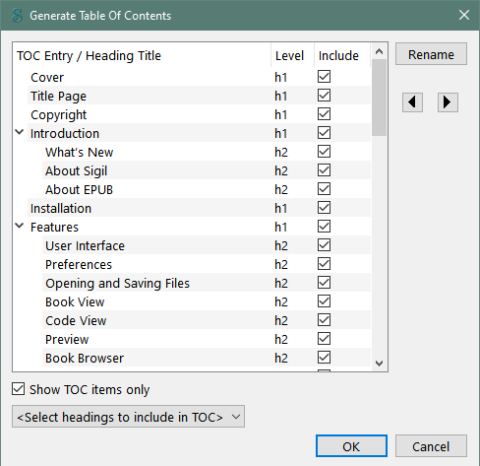
Task: Click the Sigil logo icon in the title bar
Action: (17, 16)
